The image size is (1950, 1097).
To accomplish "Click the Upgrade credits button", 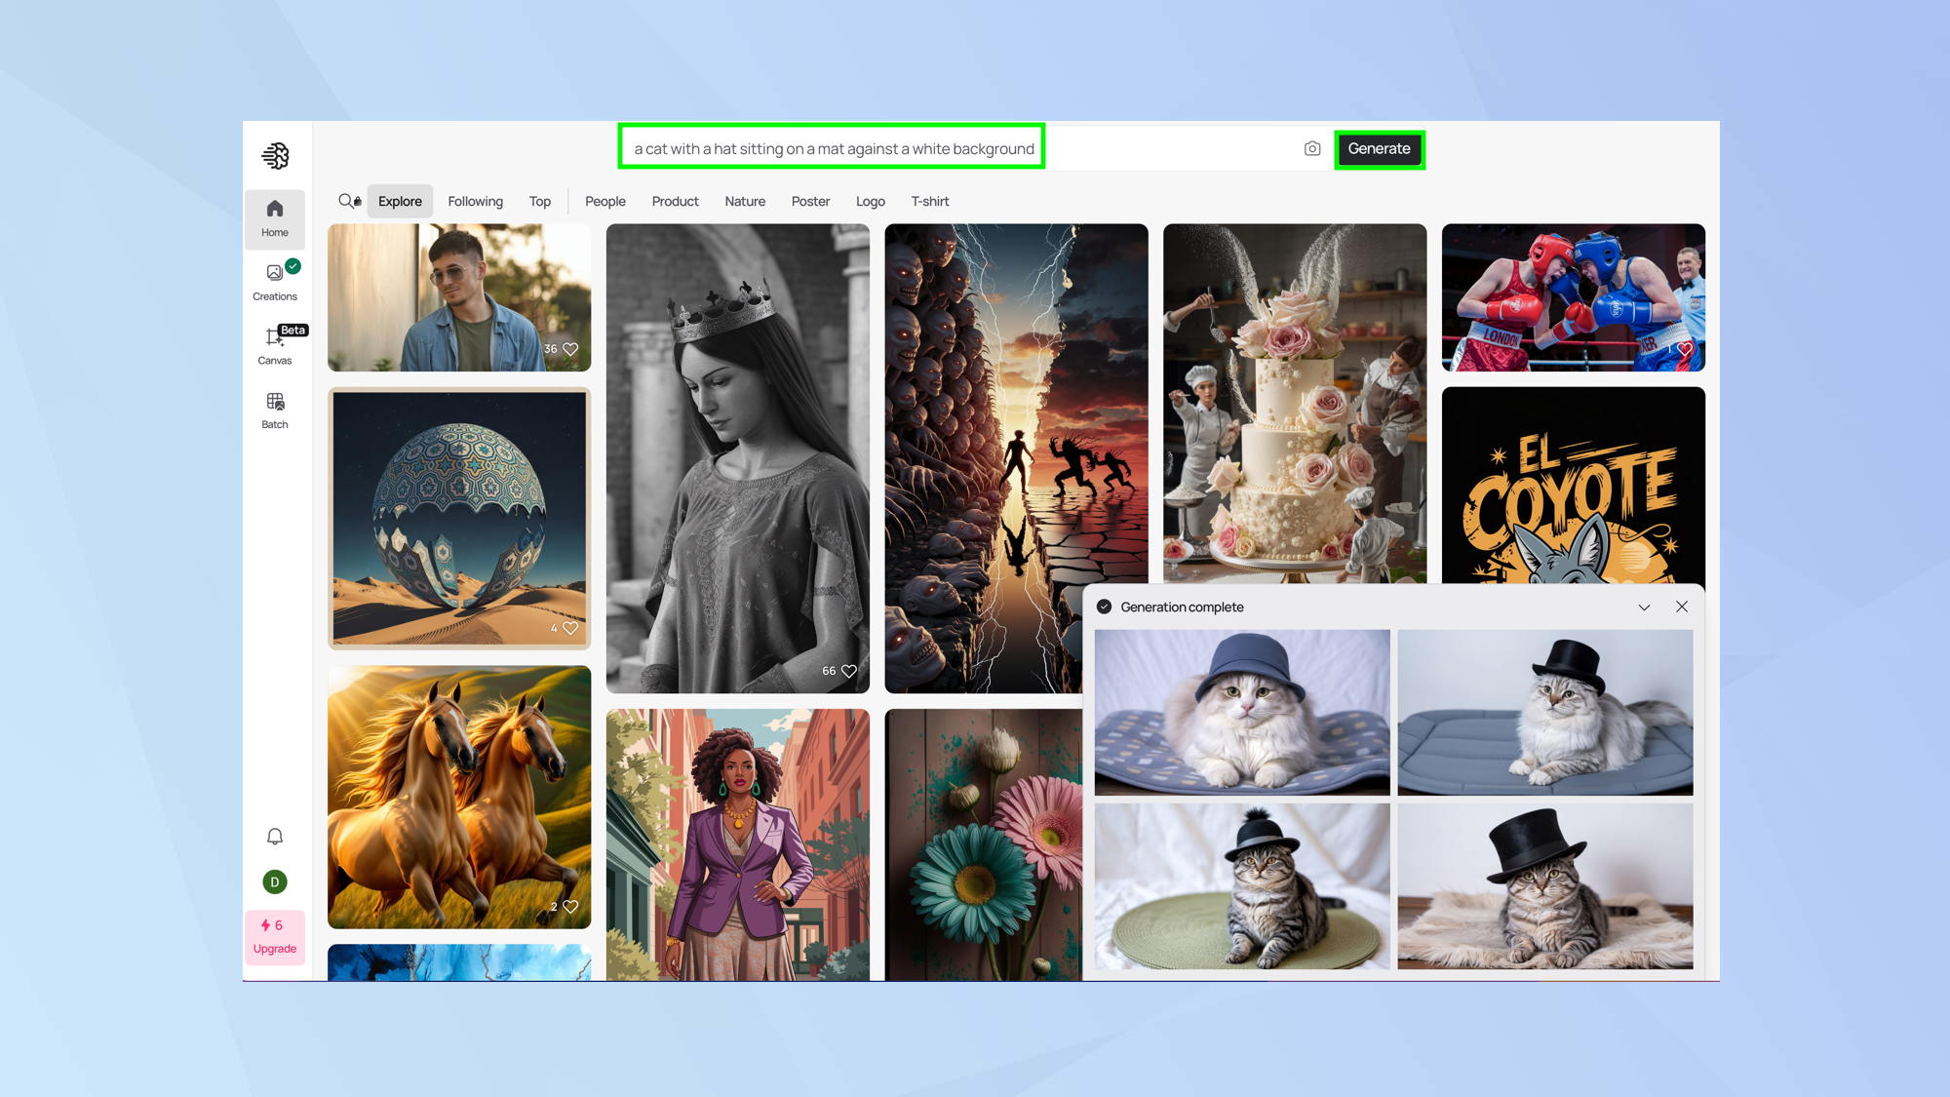I will pyautogui.click(x=275, y=937).
